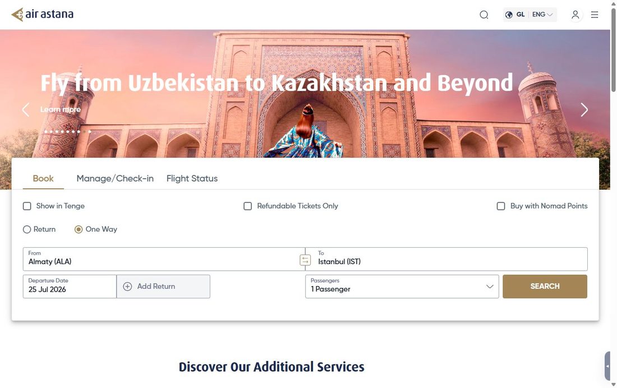Tick Refundable Tickets Only checkbox
This screenshot has height=388, width=617.
[247, 206]
